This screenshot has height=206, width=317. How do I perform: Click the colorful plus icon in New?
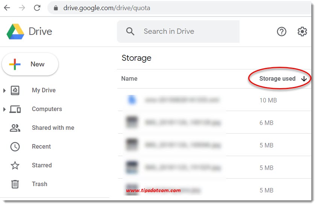pos(15,64)
